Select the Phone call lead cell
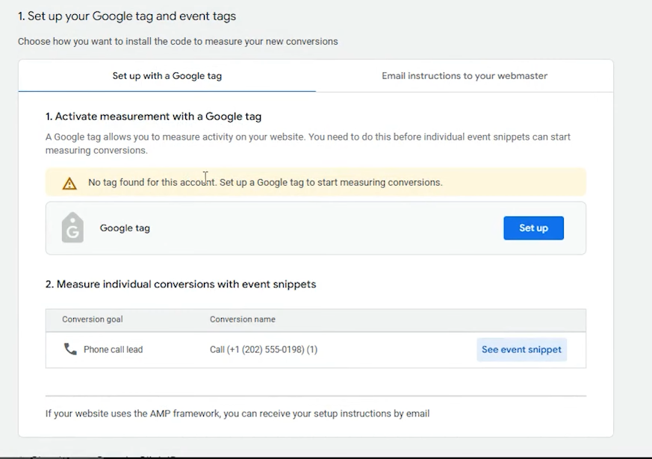 click(x=113, y=350)
